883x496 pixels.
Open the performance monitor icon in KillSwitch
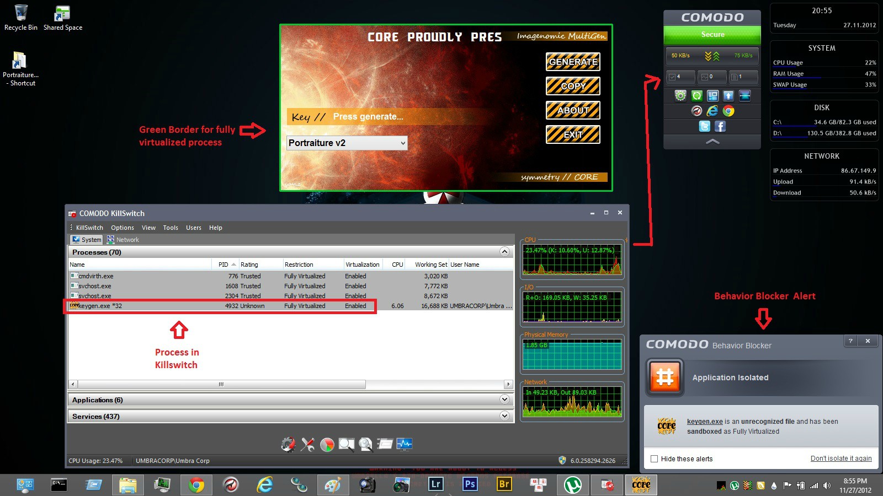[x=405, y=444]
